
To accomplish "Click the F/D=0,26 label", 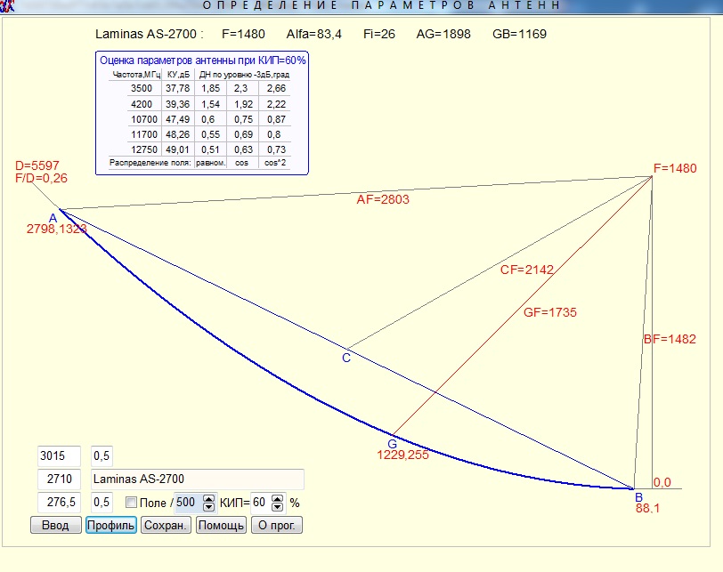I will [41, 178].
